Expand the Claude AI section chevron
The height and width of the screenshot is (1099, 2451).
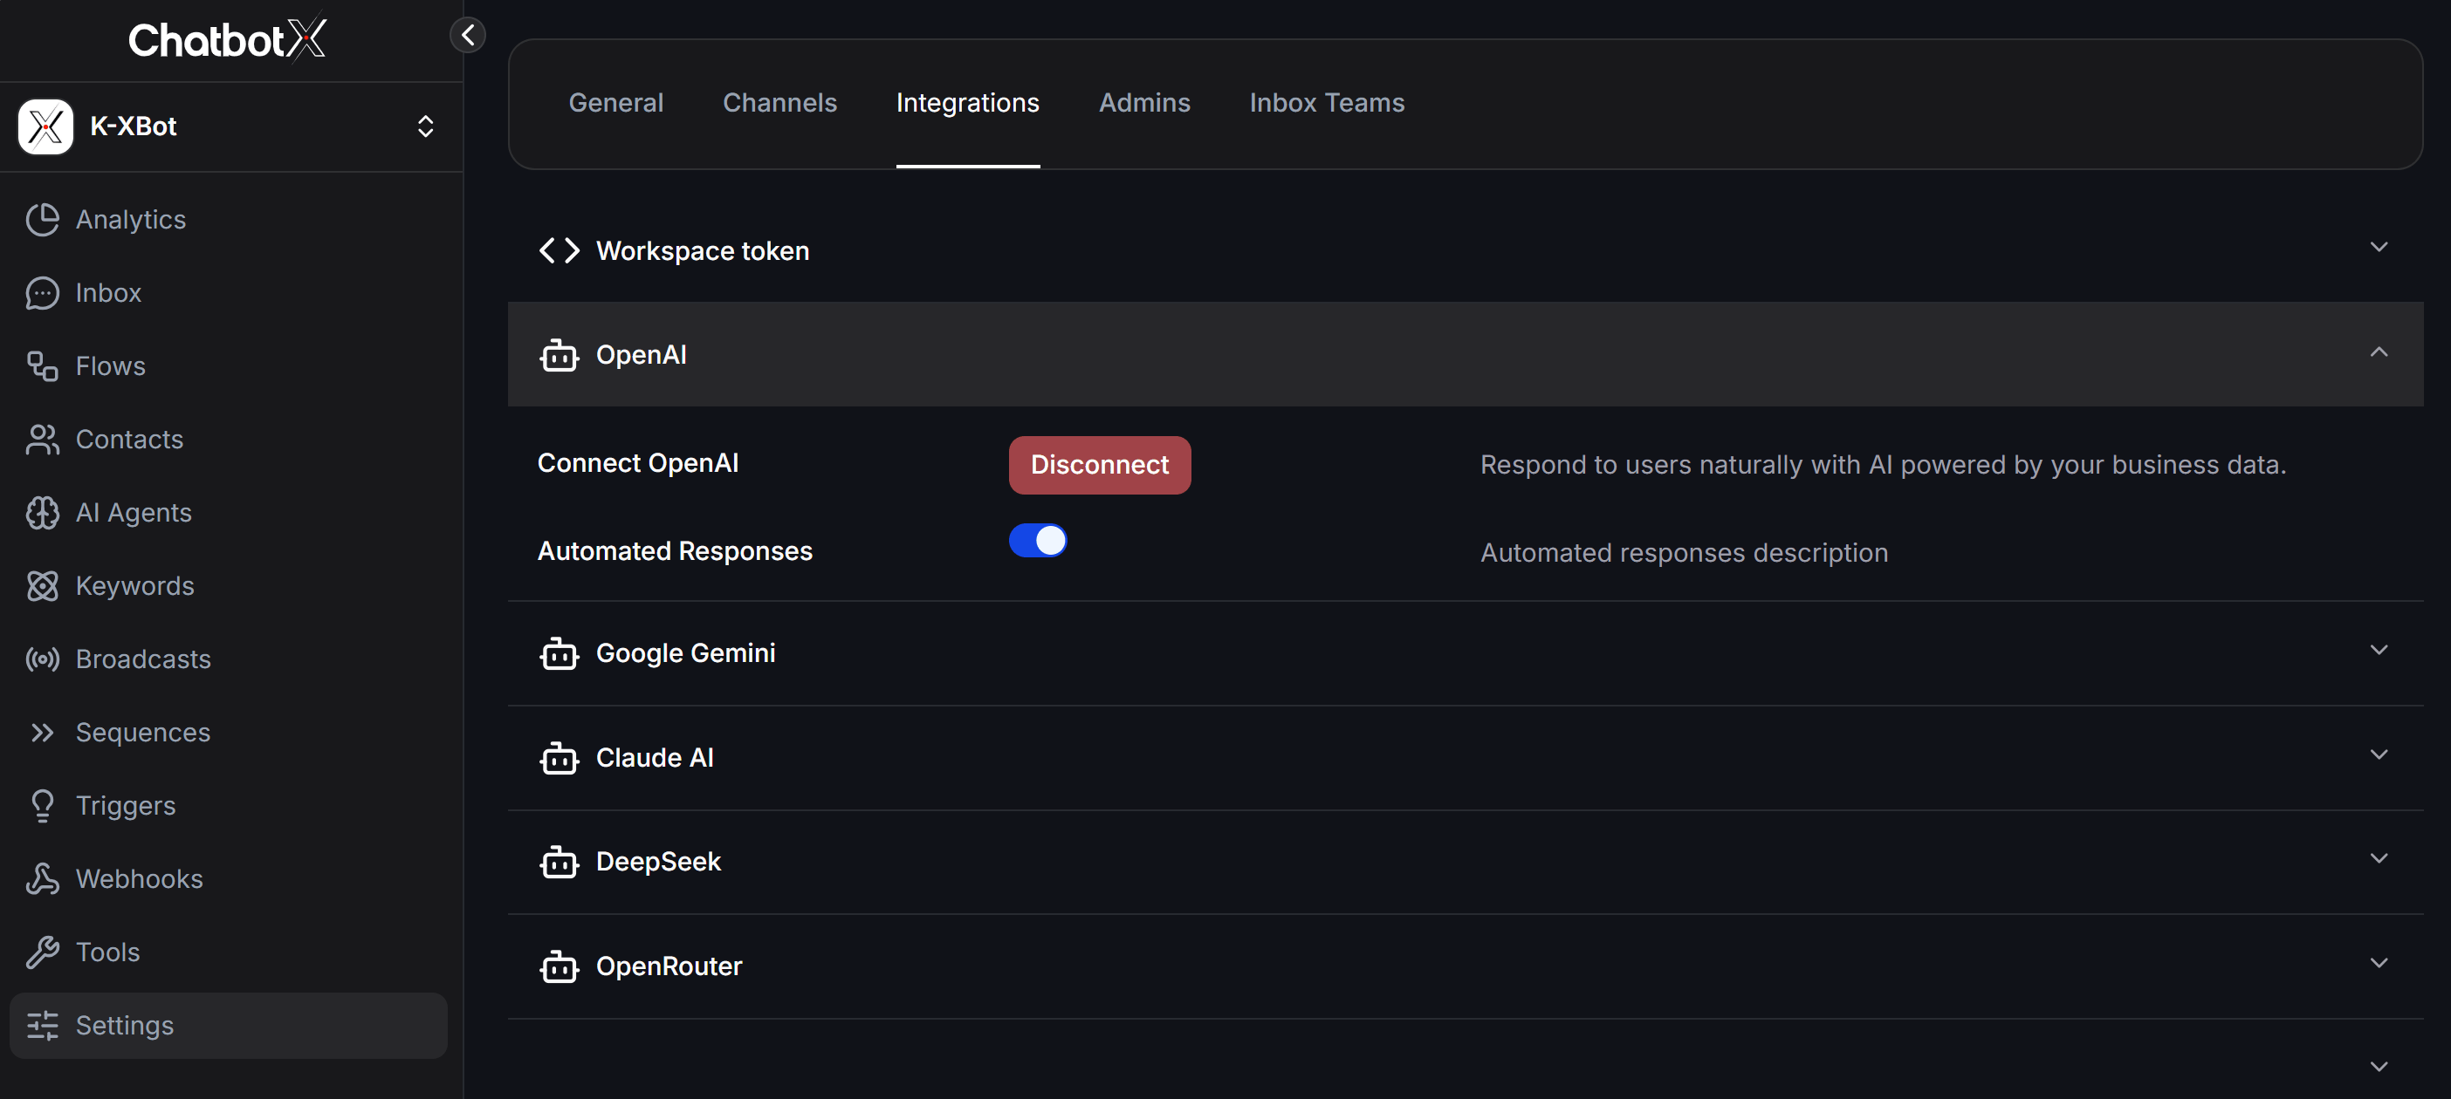[2378, 754]
